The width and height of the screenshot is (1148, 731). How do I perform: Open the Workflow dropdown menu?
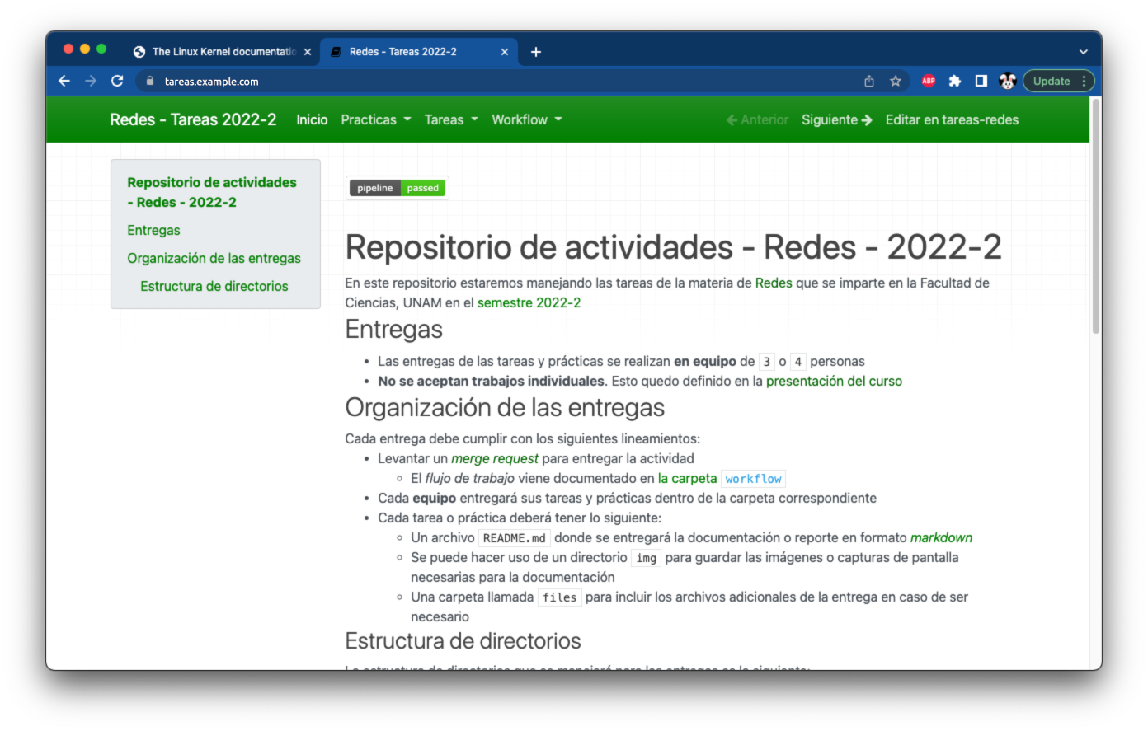coord(526,119)
